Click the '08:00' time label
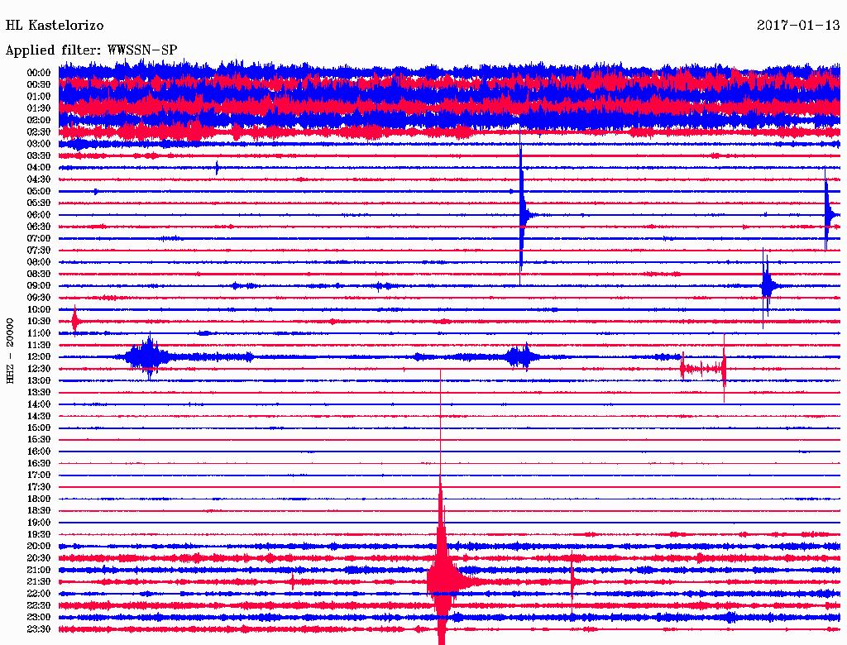847x645 pixels. coord(39,262)
